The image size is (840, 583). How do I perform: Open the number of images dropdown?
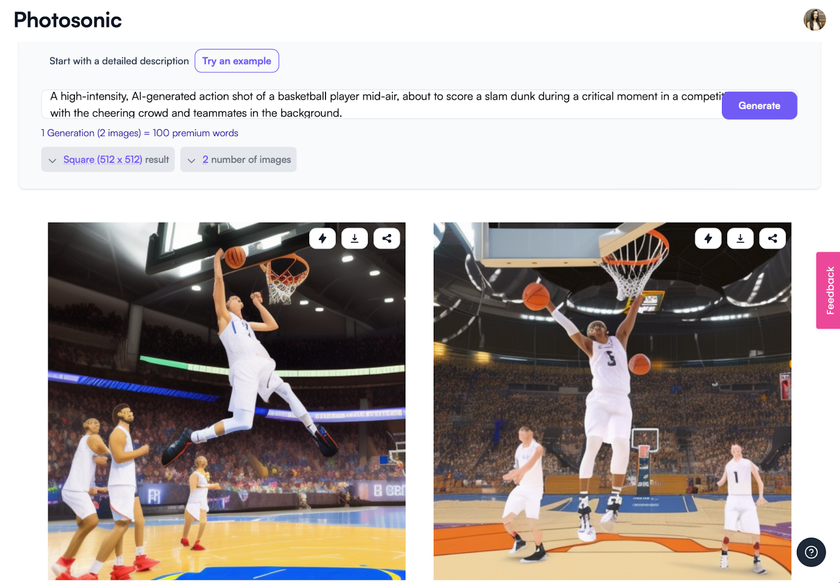pyautogui.click(x=238, y=160)
